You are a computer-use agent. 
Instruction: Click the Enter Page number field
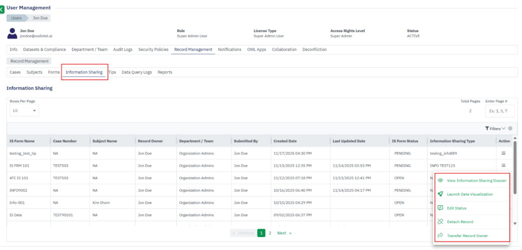tap(499, 111)
